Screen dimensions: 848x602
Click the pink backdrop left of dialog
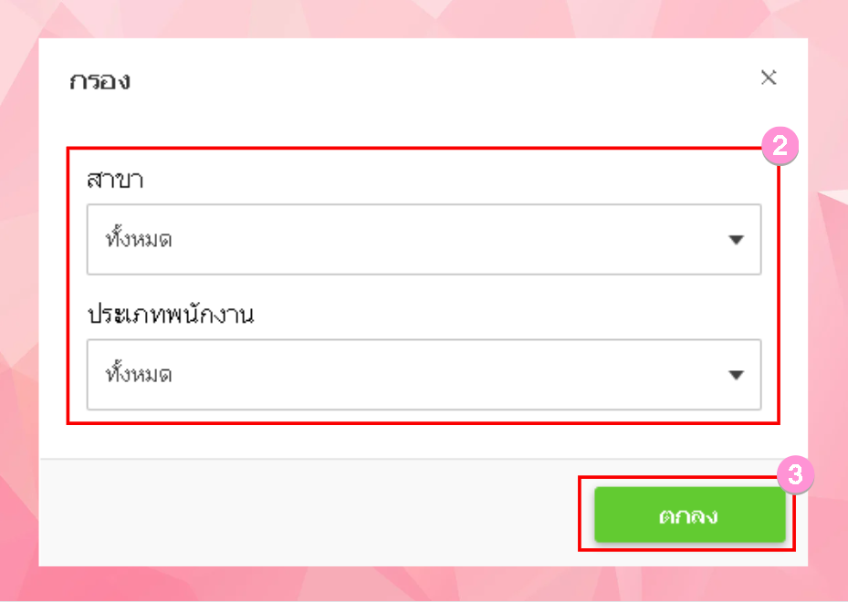point(18,301)
